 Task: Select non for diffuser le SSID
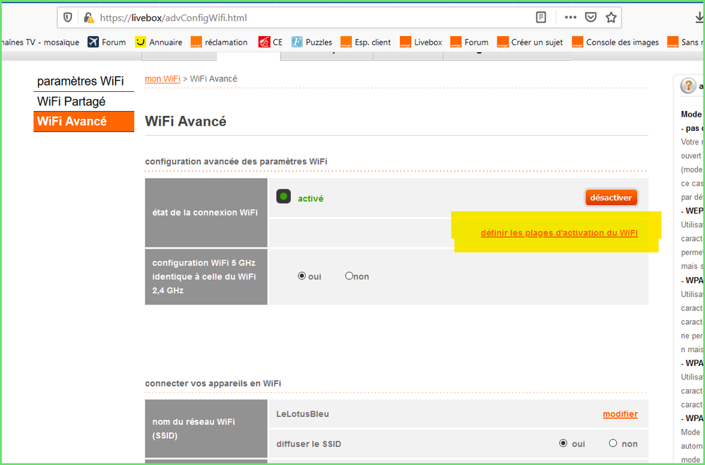click(613, 443)
